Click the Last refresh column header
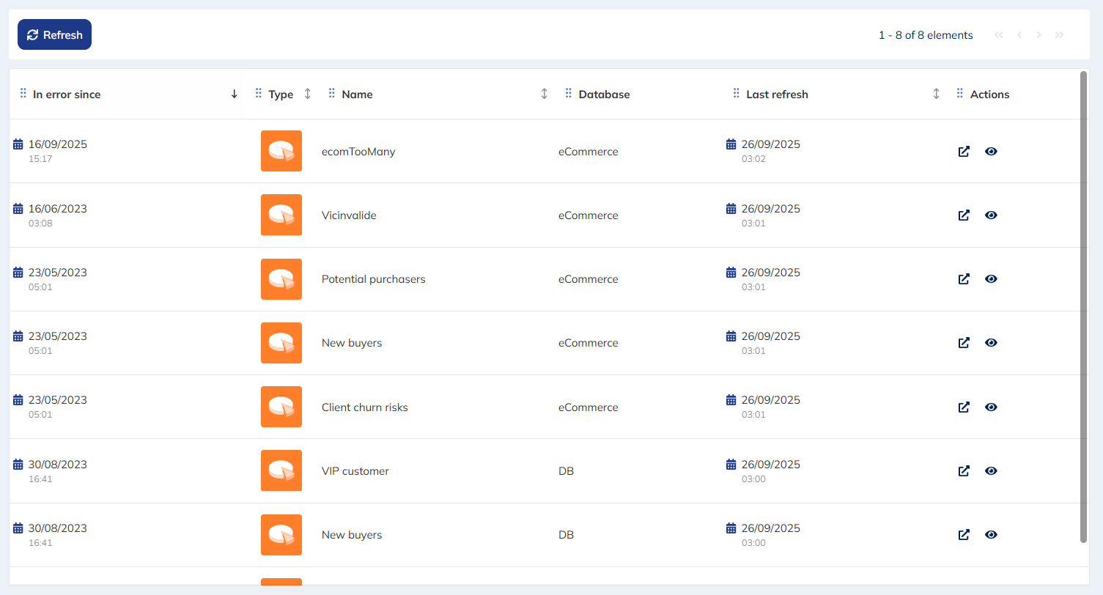Viewport: 1103px width, 595px height. [777, 95]
